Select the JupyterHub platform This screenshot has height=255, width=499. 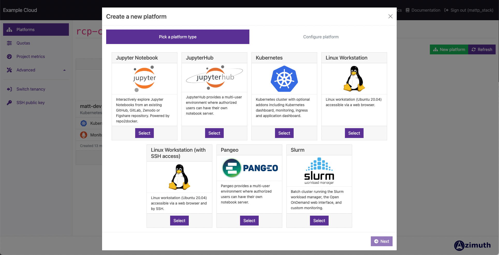tap(214, 133)
